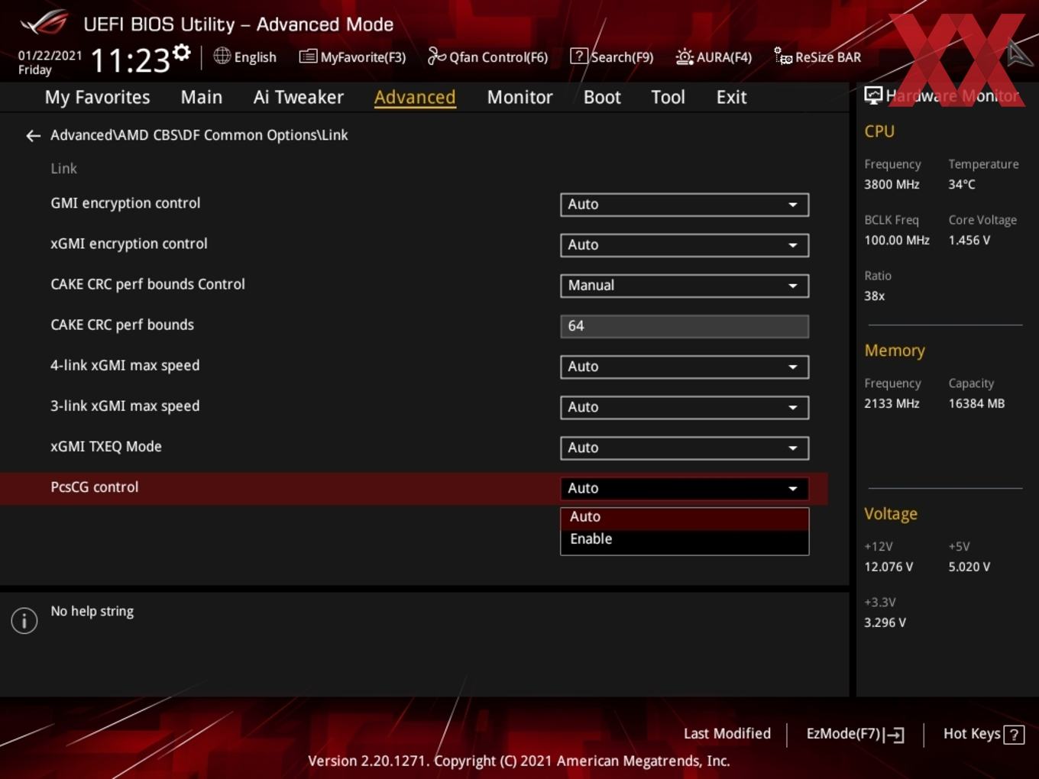The height and width of the screenshot is (779, 1039).
Task: Click the breadcrumb path Advanced\AMD CBS\DF Common Options\Link
Action: coord(199,135)
